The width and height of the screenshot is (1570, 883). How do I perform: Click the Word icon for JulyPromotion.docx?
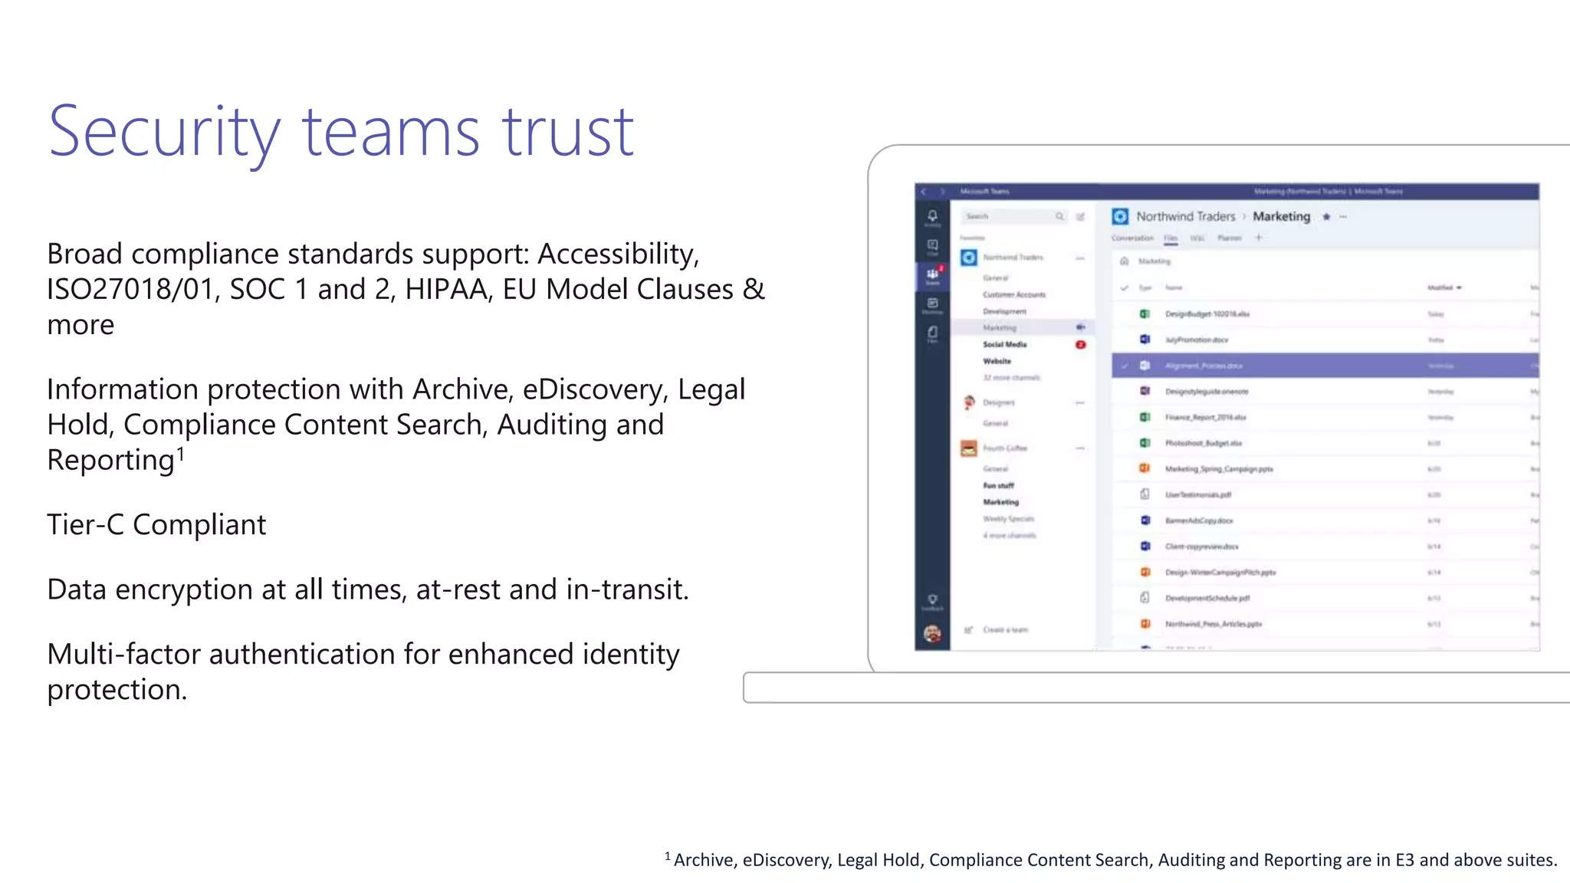(1145, 340)
